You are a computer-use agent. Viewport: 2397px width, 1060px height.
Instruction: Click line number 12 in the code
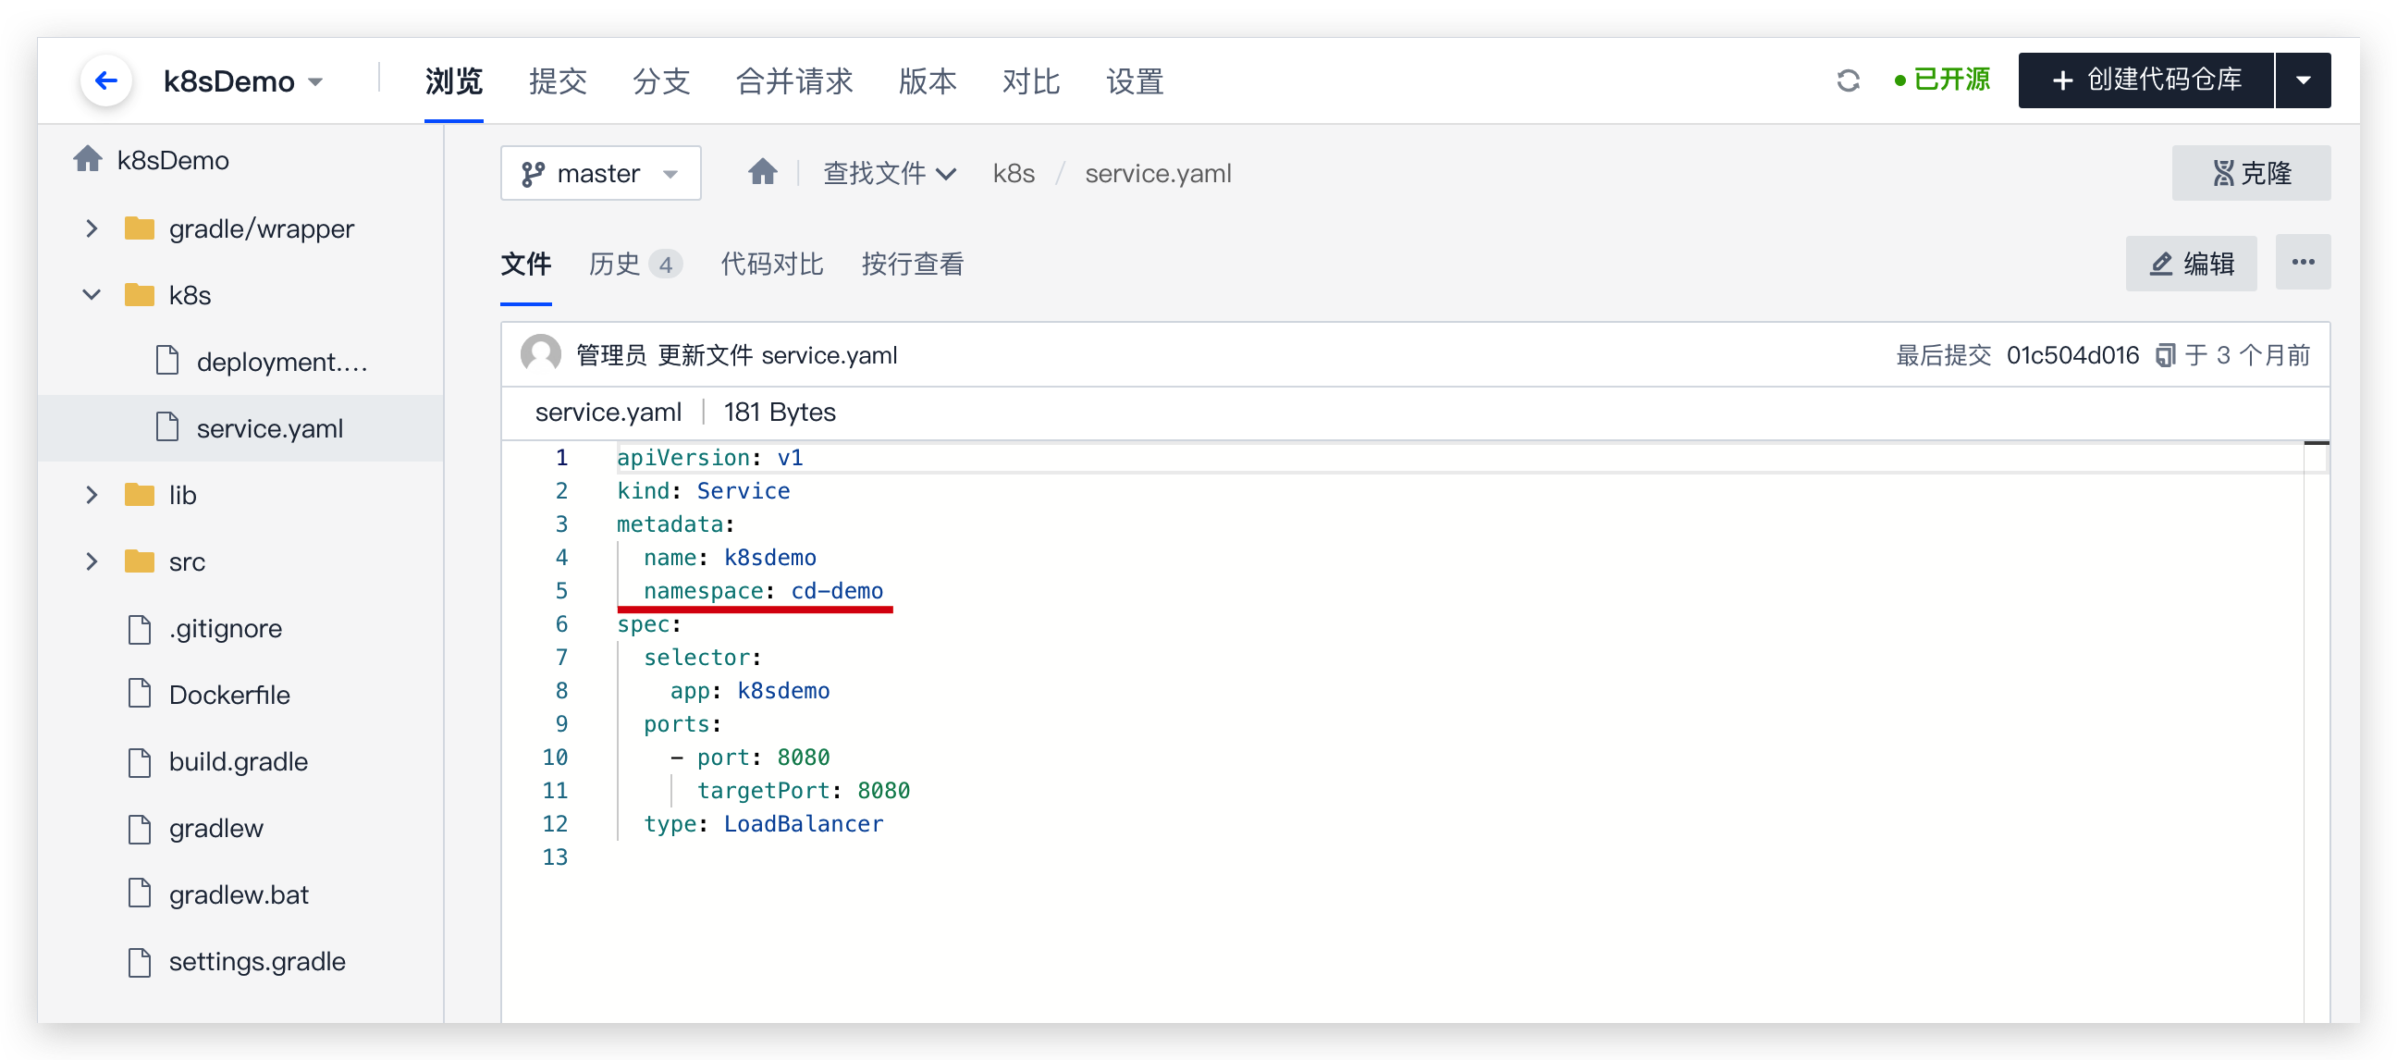click(x=555, y=823)
